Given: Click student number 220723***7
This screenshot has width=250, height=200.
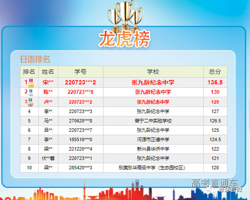Looking at the screenshot, I should click(x=80, y=130).
